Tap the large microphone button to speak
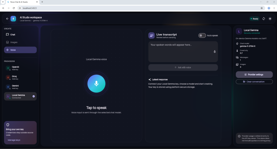Screen dimensions: 277x149 tap(96, 83)
